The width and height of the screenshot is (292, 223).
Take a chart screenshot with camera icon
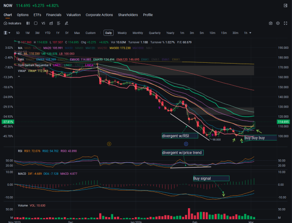click(270, 23)
